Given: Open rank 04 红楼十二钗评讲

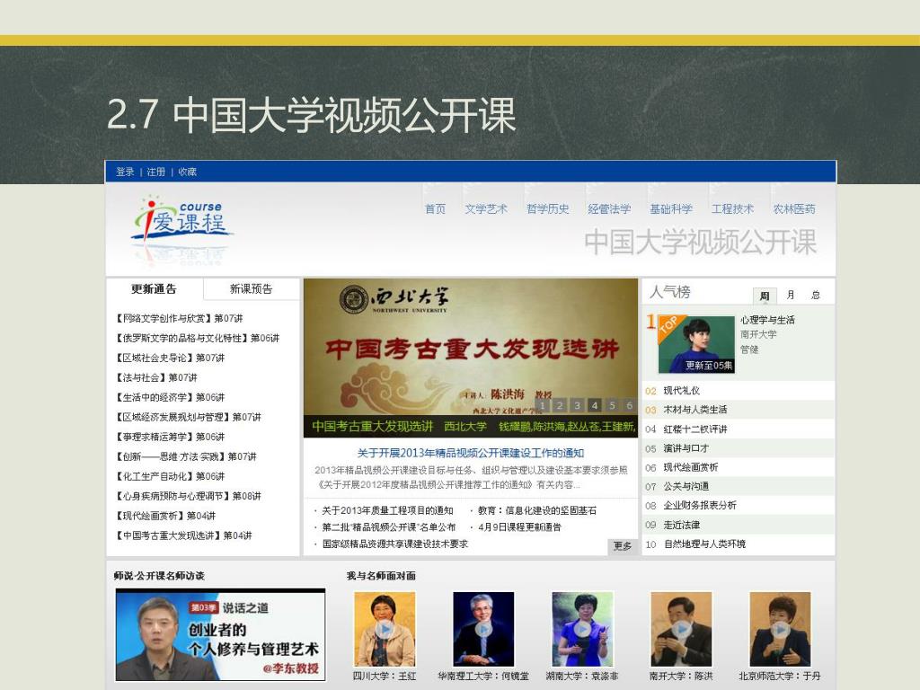Looking at the screenshot, I should pos(694,429).
